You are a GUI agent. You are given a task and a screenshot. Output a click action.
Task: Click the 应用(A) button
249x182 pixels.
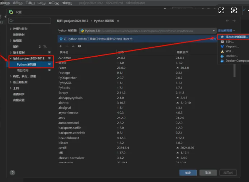pos(228,173)
